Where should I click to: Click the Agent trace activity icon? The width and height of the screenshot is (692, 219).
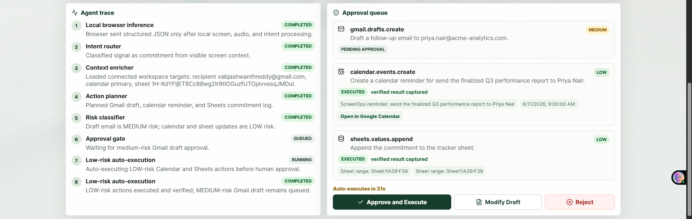[75, 13]
